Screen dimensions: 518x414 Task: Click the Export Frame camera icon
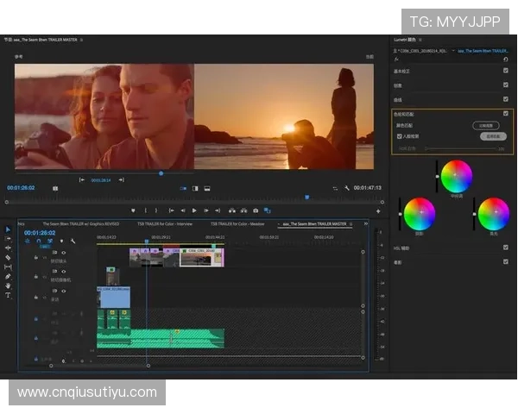(256, 210)
